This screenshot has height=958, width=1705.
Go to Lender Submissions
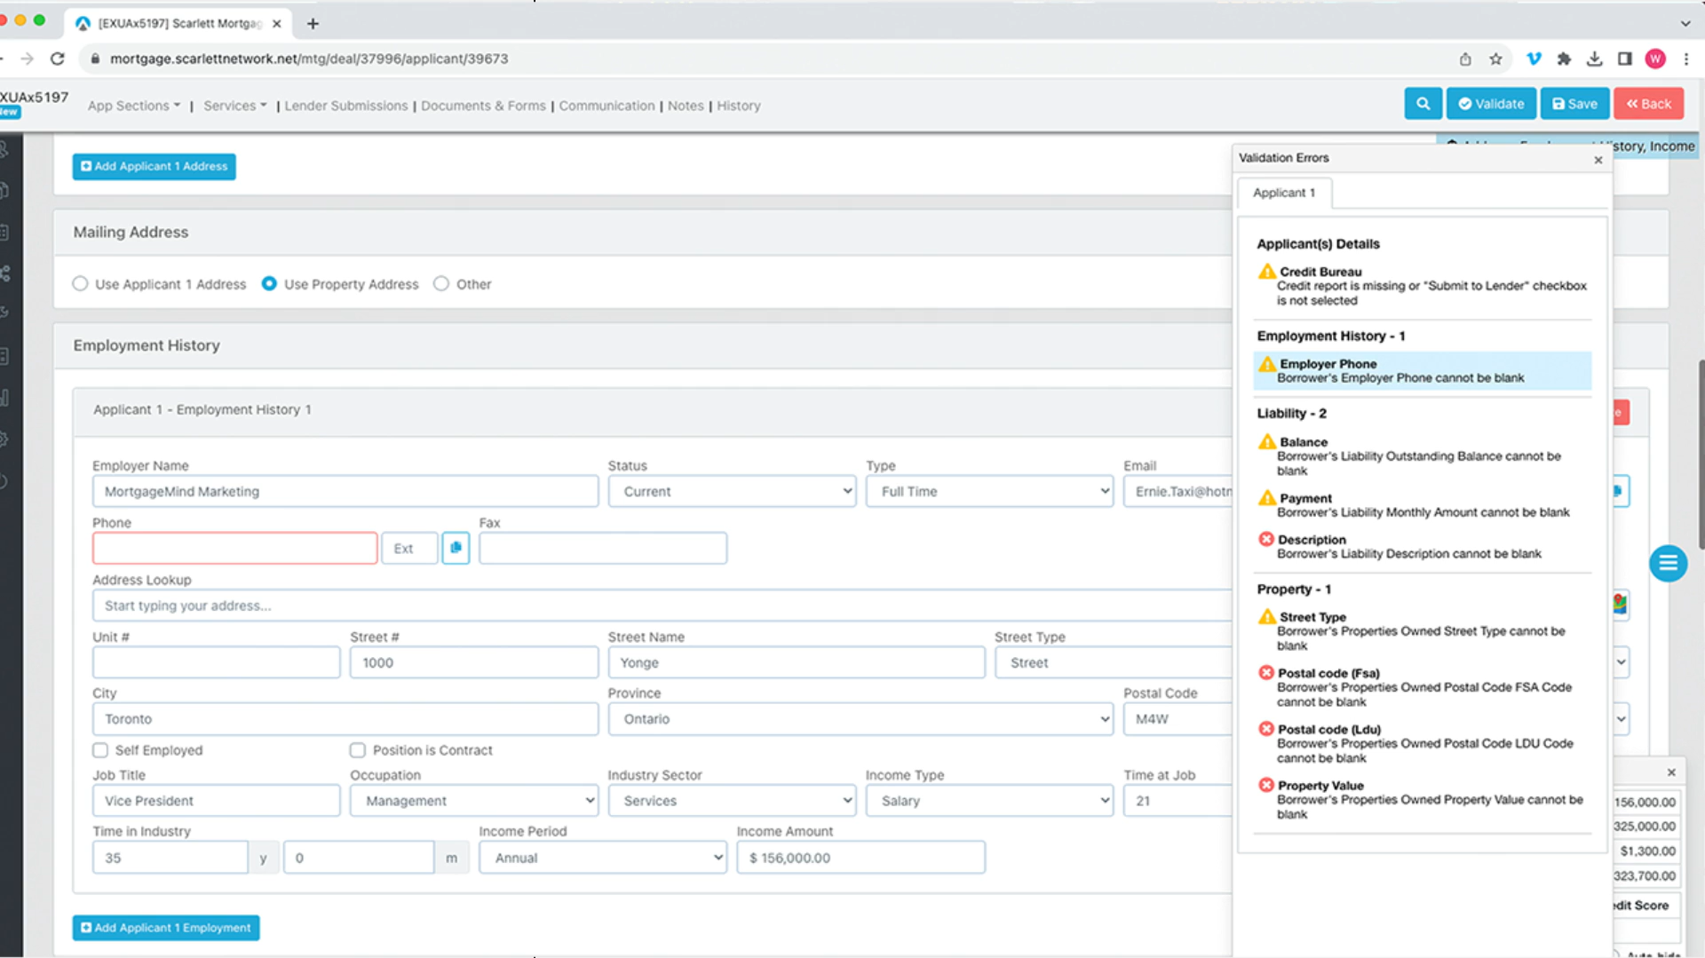pyautogui.click(x=345, y=106)
